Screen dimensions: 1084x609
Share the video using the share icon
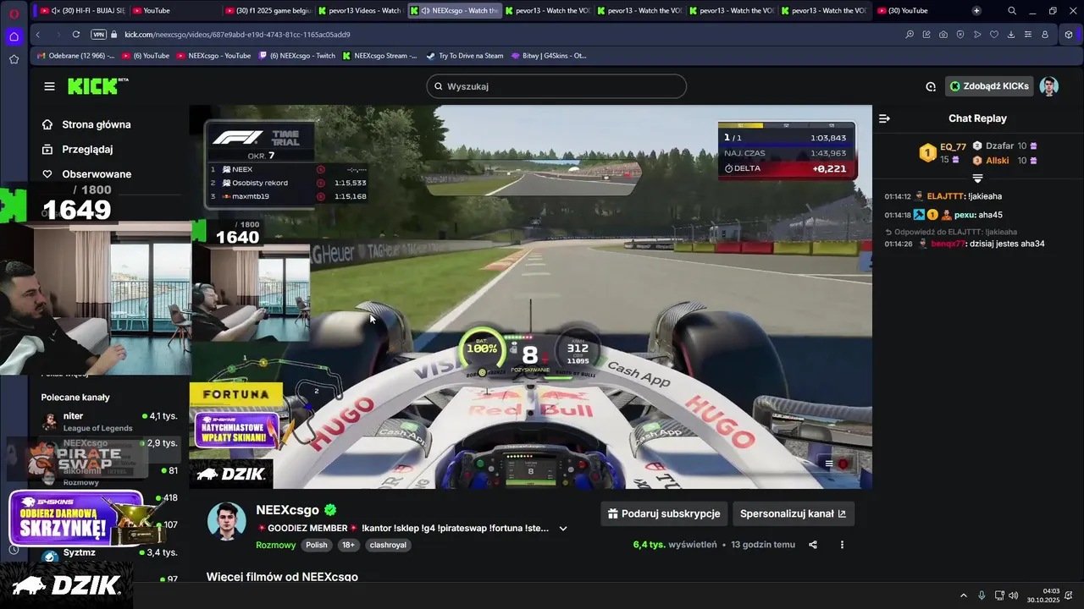click(813, 545)
